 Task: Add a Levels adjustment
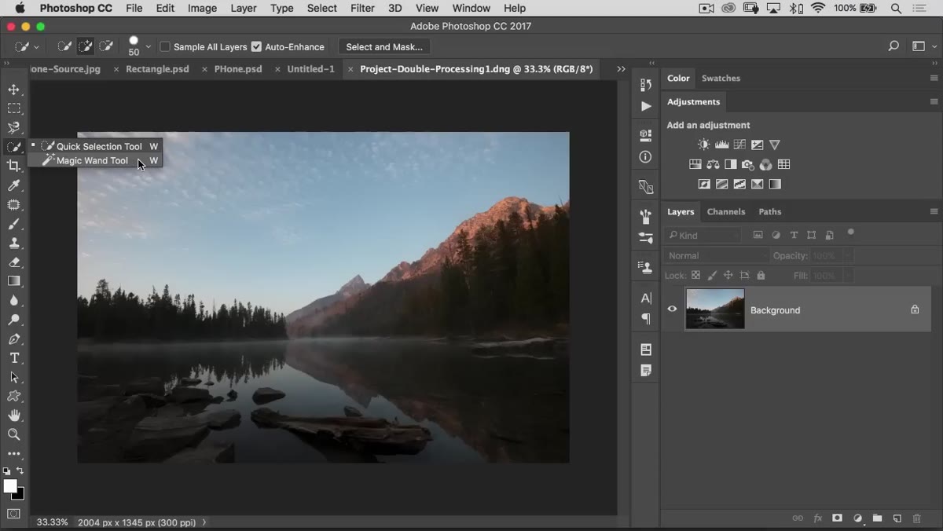click(x=721, y=145)
